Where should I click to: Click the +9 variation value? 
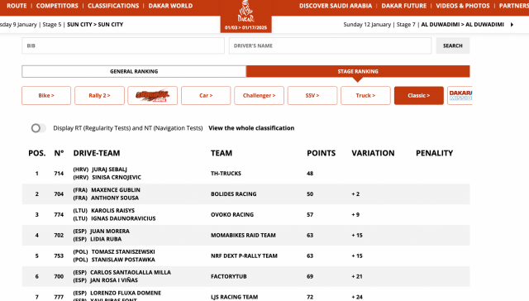click(x=355, y=215)
